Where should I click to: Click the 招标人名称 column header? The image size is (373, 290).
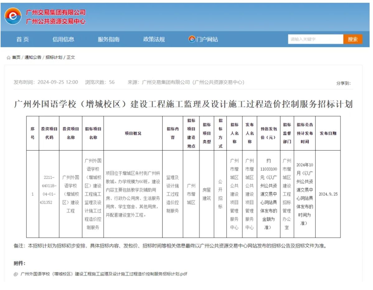[234, 133]
